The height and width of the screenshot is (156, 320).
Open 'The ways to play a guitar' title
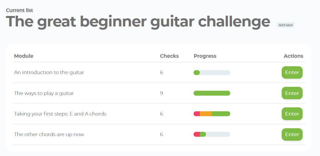[44, 93]
